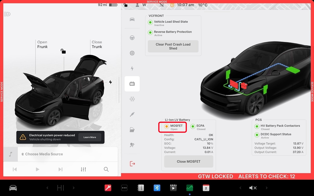Click Learn More on power alert
The image size is (314, 196).
point(90,137)
